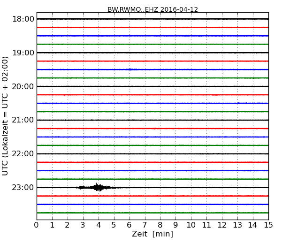
Task: Click the x-axis tick label 10
Action: point(191,225)
